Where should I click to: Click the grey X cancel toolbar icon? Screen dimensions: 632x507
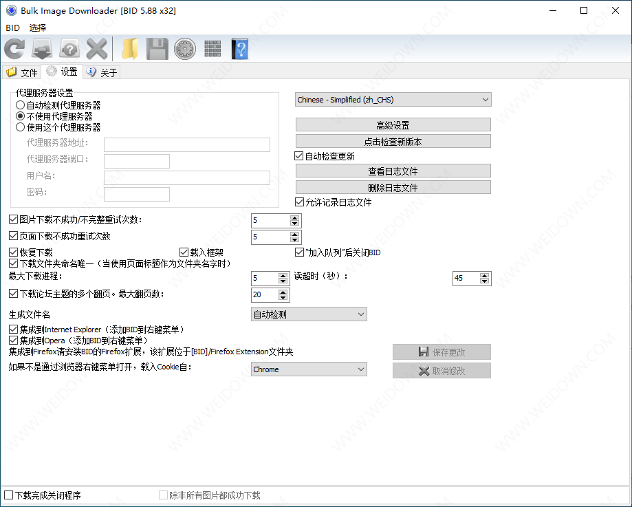click(x=96, y=49)
